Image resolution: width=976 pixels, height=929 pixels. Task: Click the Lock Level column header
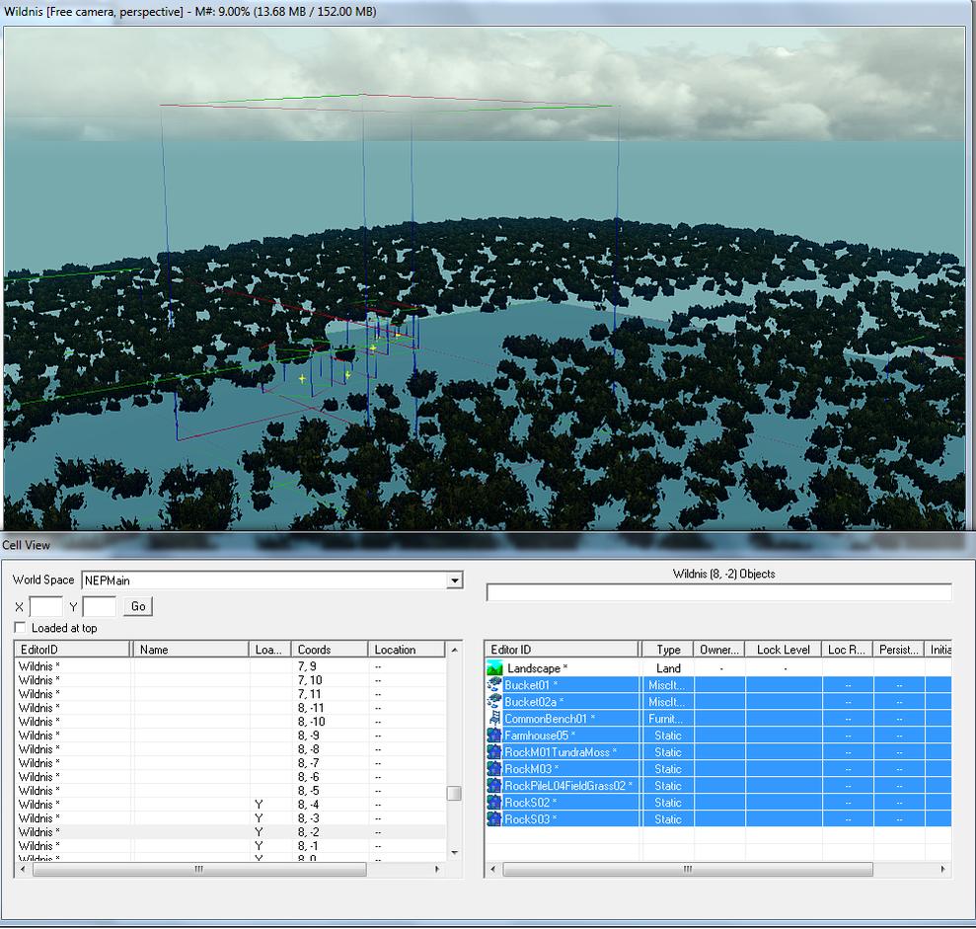click(x=783, y=650)
